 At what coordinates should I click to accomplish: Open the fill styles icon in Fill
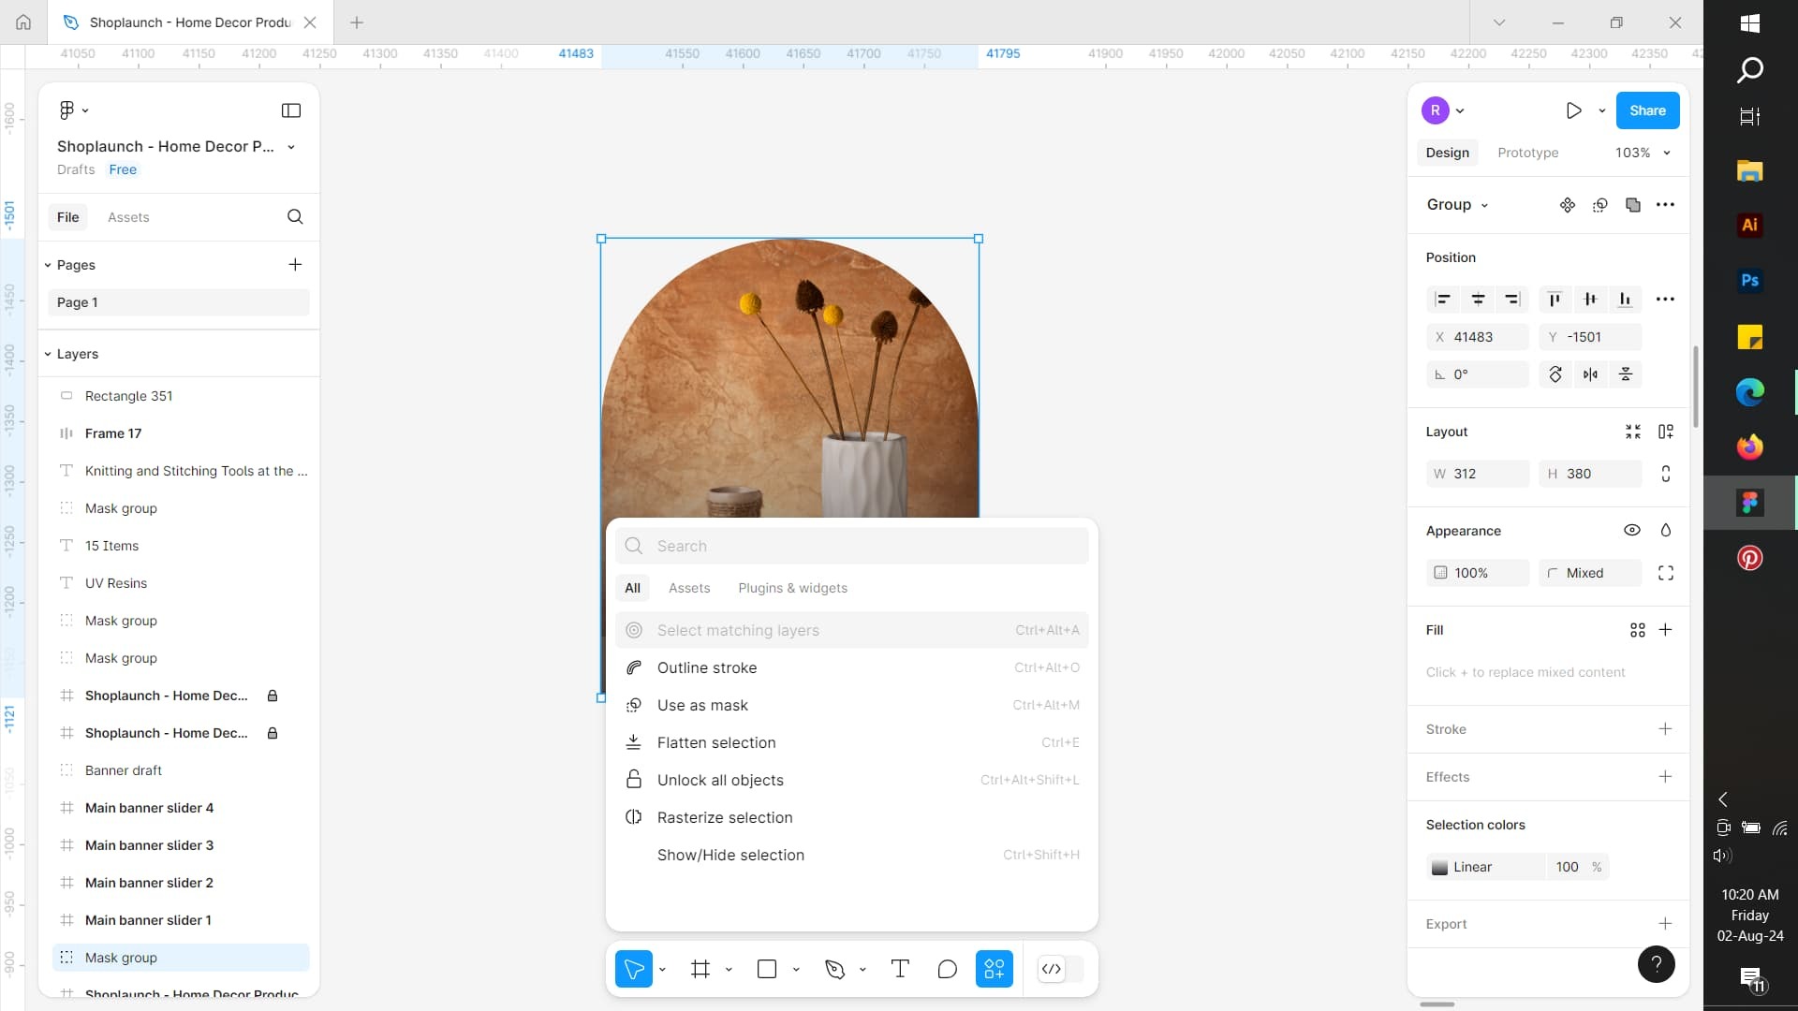[x=1638, y=631]
